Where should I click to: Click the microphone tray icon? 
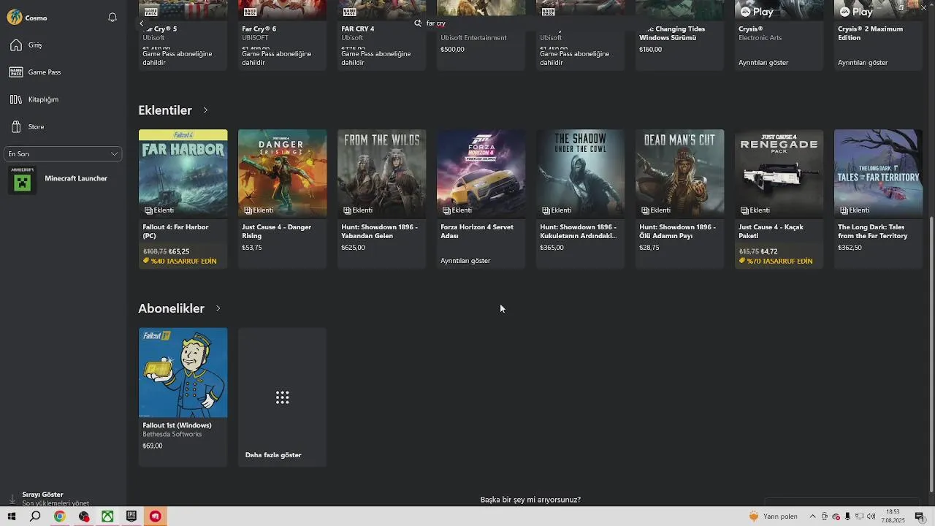click(x=847, y=517)
